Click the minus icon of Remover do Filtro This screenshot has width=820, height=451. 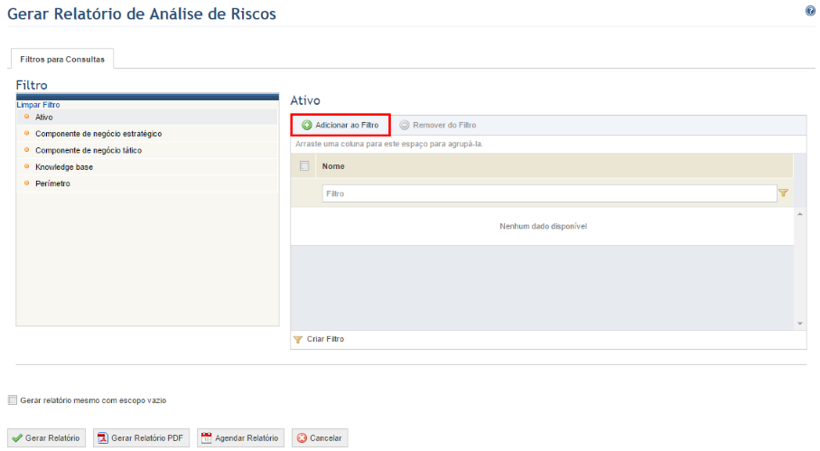(x=405, y=125)
